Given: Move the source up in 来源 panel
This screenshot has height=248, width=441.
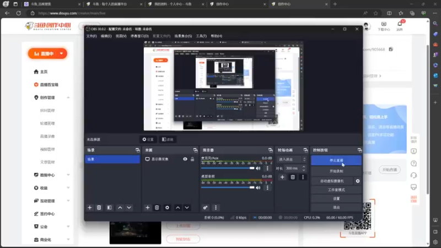Looking at the screenshot, I should 178,208.
